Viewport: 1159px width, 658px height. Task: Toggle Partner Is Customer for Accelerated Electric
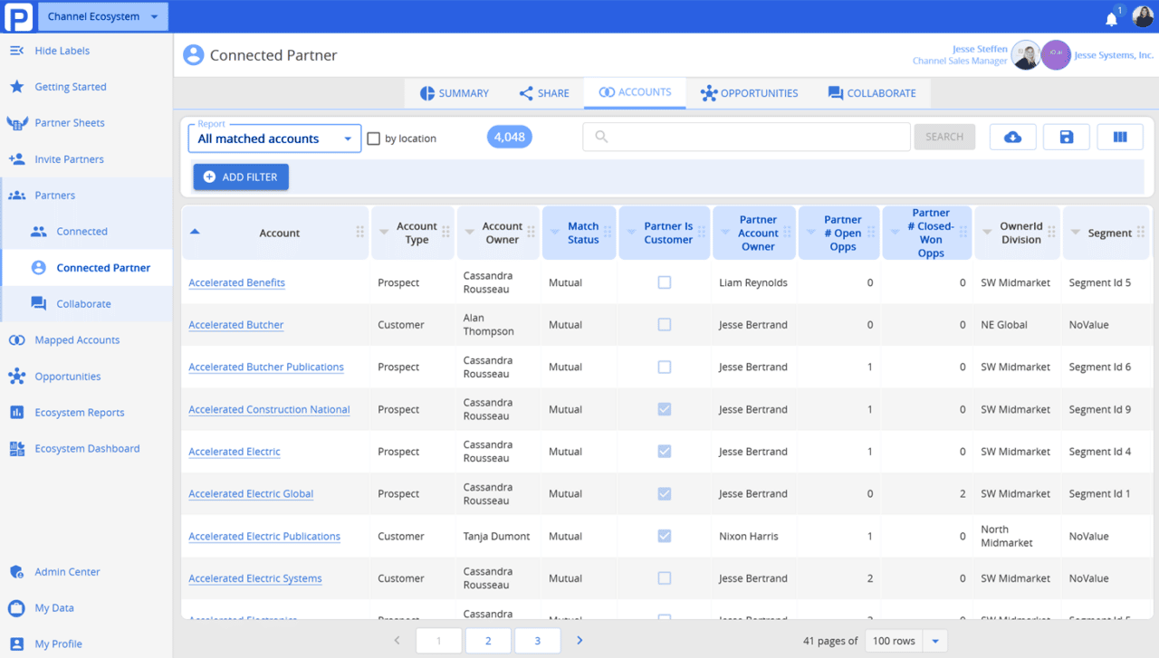(x=665, y=452)
